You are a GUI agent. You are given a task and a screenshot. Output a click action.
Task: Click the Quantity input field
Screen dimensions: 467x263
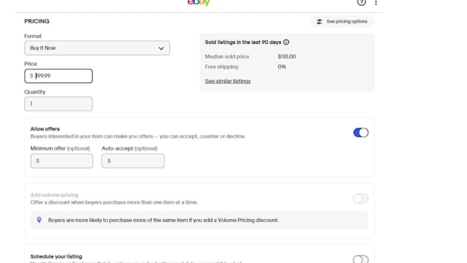[x=58, y=104]
